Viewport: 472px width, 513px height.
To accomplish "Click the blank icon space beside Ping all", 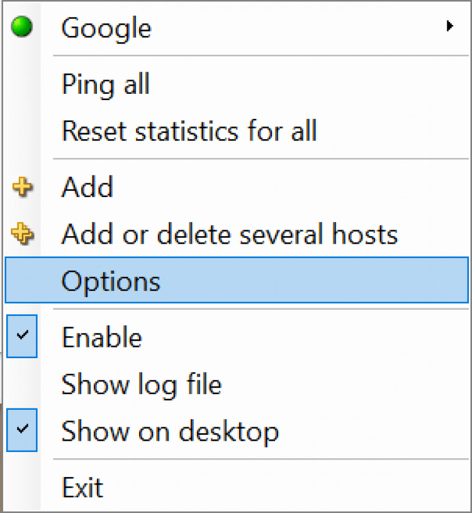I will pyautogui.click(x=22, y=84).
